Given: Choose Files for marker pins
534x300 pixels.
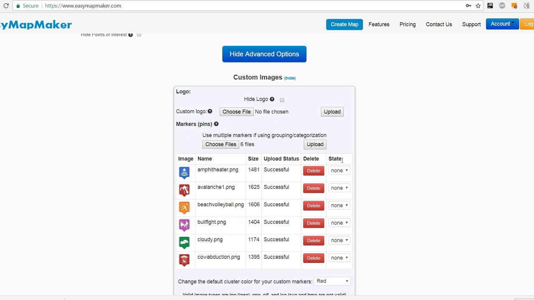Looking at the screenshot, I should pos(221,144).
